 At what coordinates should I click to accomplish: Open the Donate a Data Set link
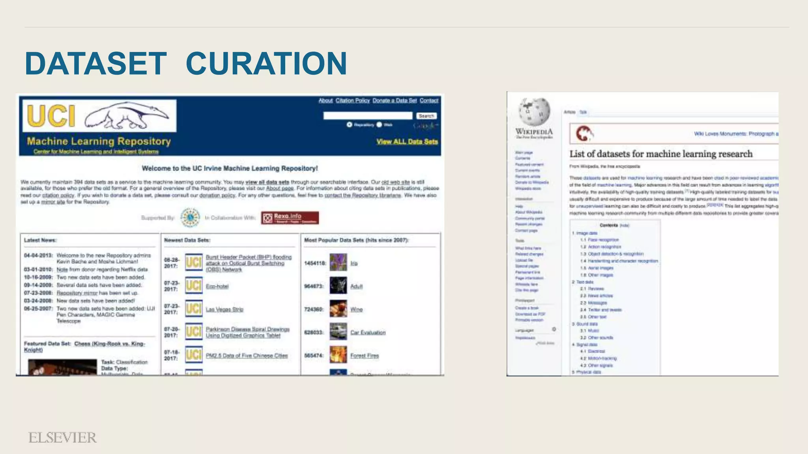click(x=395, y=100)
